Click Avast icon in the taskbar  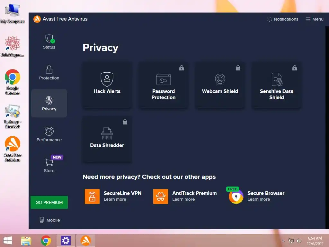point(85,241)
